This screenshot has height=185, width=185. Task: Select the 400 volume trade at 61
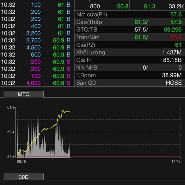36,26
